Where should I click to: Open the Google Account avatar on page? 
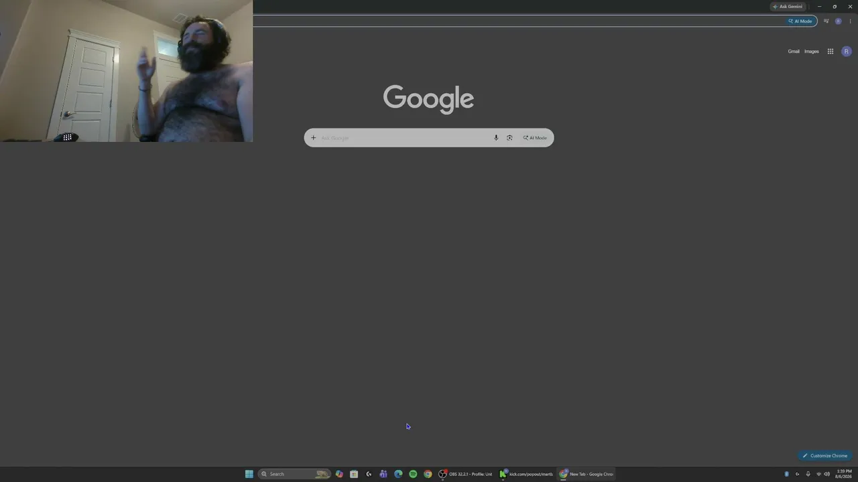click(x=847, y=52)
